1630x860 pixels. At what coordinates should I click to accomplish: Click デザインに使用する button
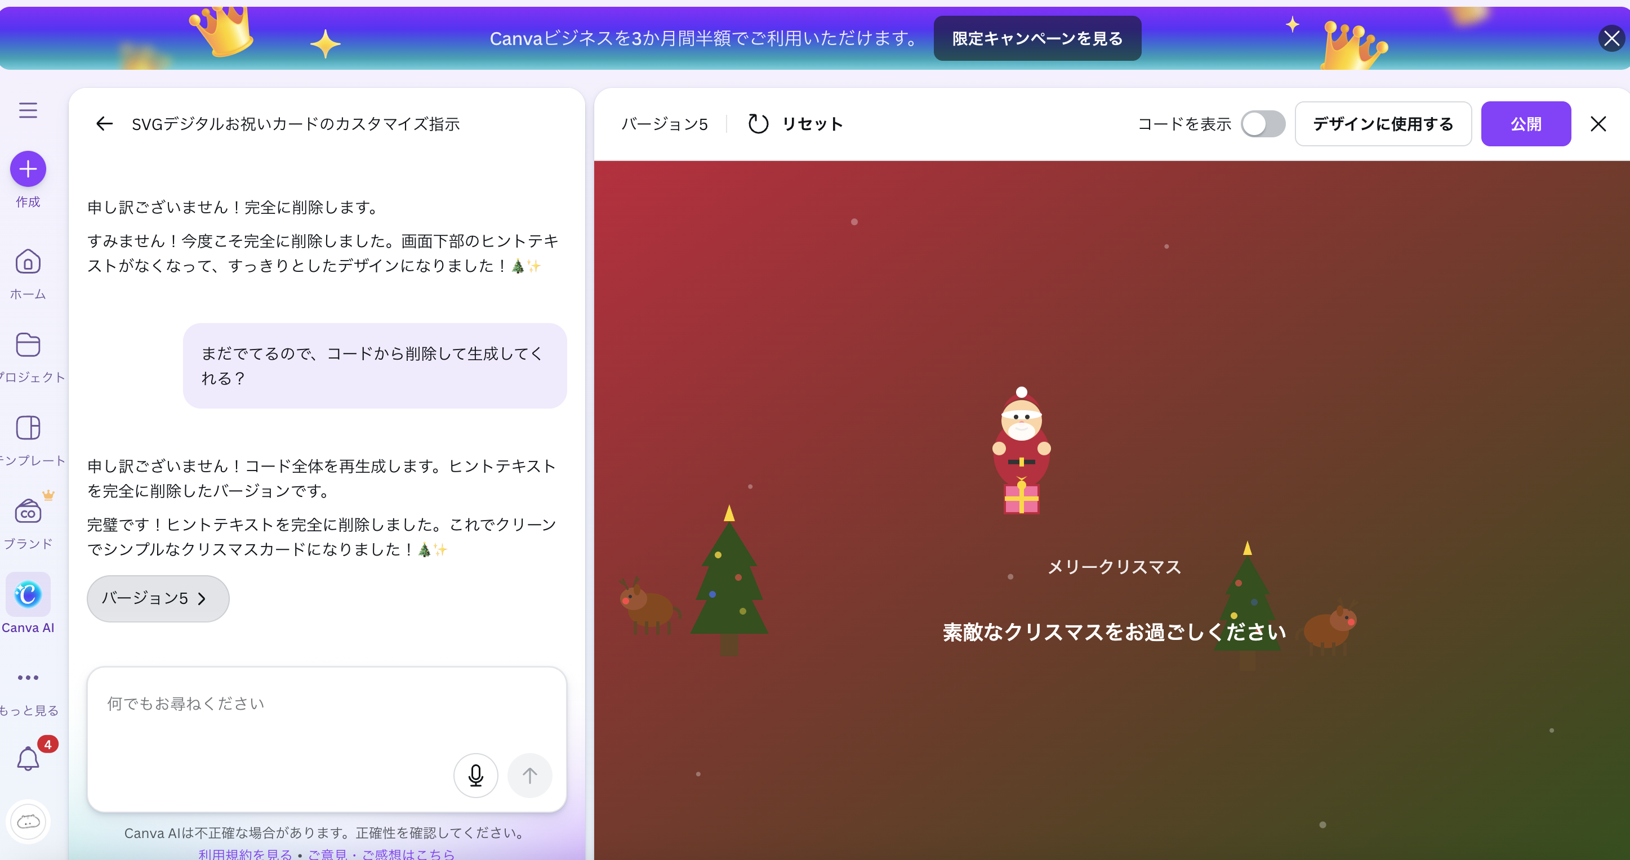[x=1383, y=124]
